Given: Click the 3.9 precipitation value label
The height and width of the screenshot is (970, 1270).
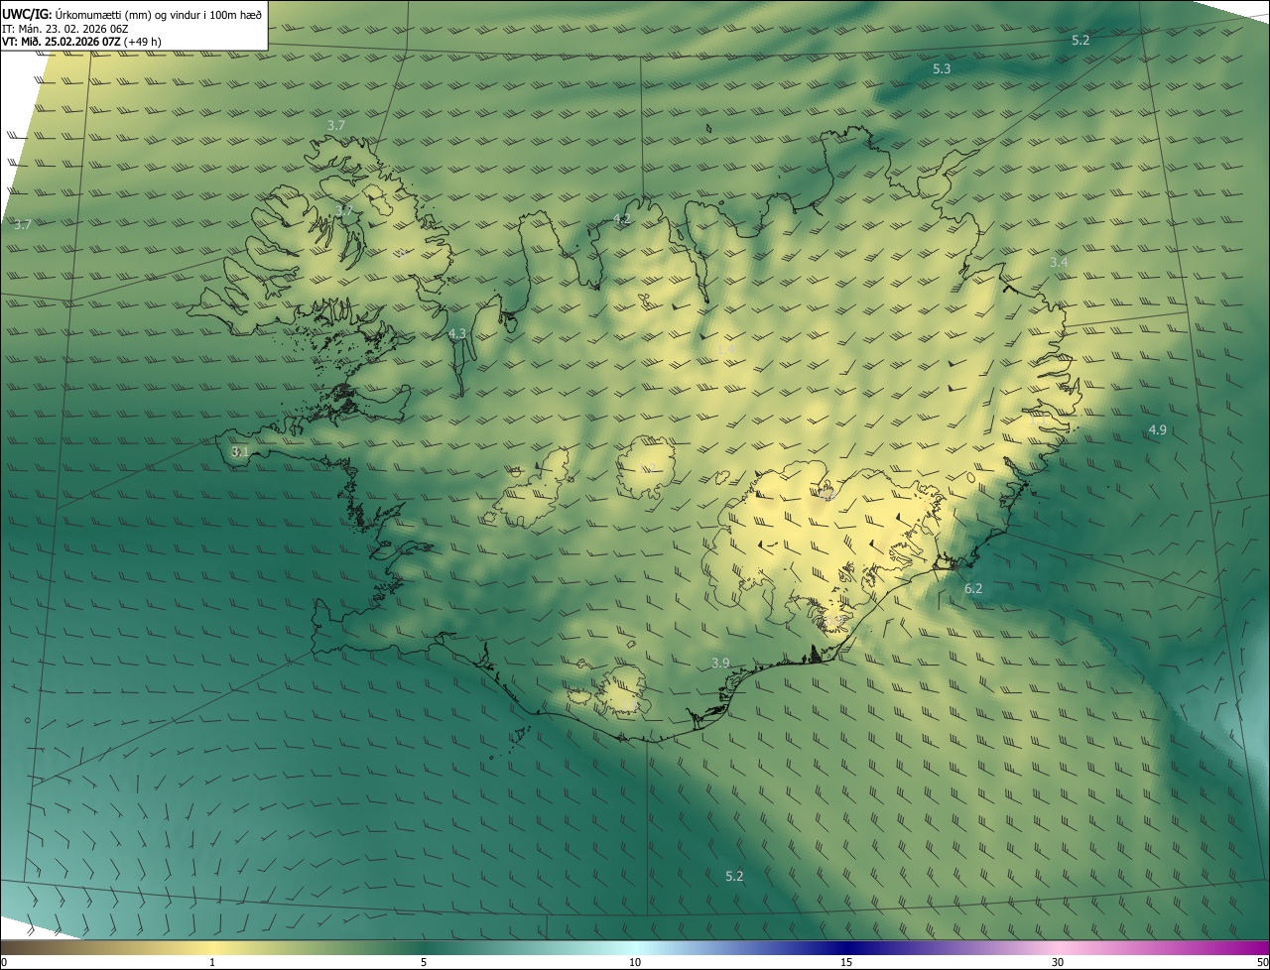Looking at the screenshot, I should pyautogui.click(x=720, y=663).
